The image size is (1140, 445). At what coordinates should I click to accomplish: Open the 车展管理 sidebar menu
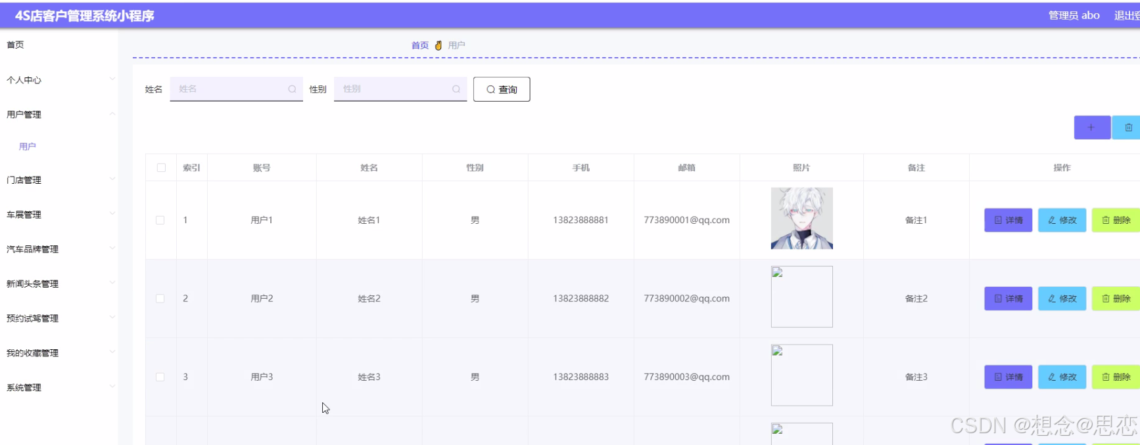coord(59,215)
